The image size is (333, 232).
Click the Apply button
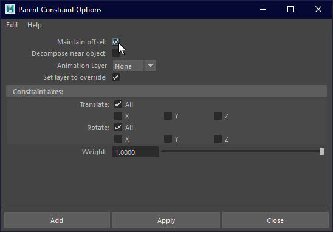pos(166,220)
